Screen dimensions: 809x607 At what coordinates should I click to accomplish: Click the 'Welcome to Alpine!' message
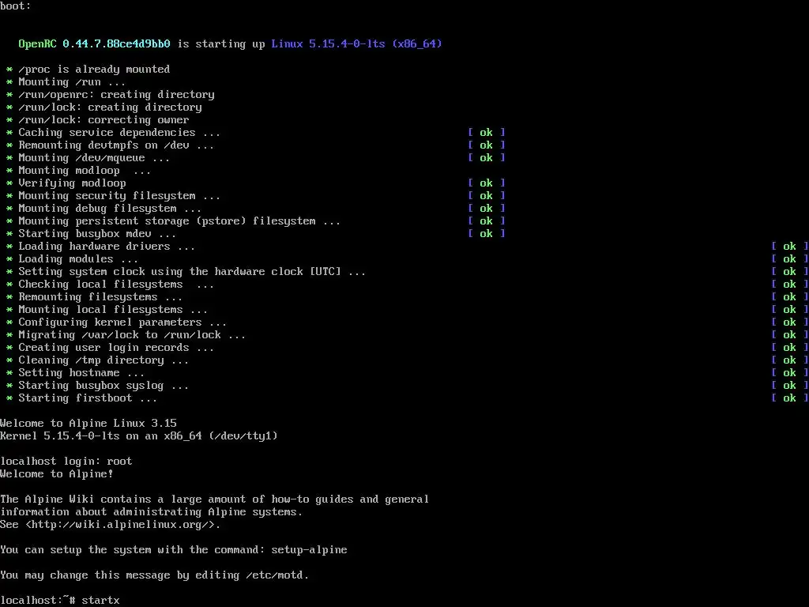[57, 474]
